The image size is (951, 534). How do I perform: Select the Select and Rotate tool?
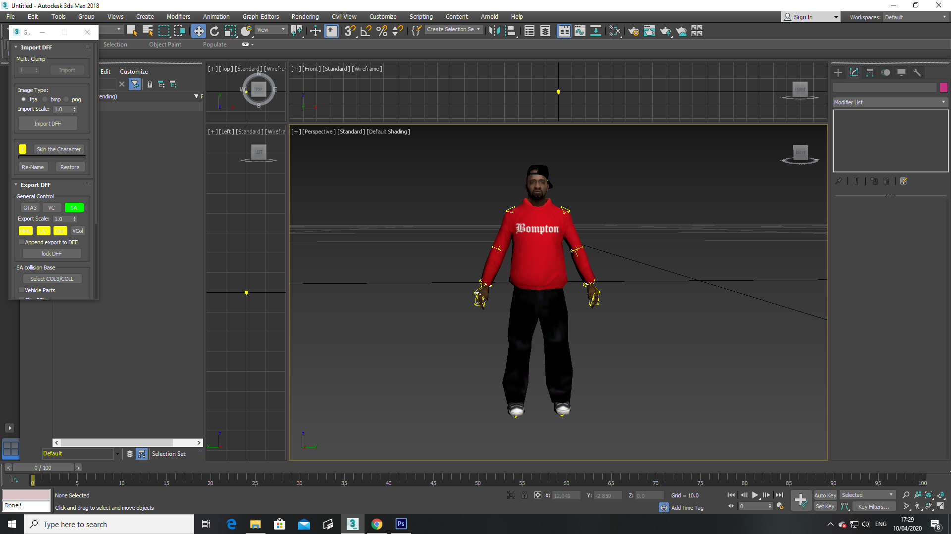point(214,31)
